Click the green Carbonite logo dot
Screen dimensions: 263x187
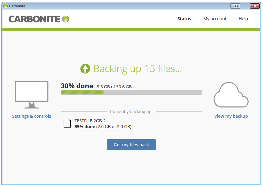pyautogui.click(x=66, y=19)
